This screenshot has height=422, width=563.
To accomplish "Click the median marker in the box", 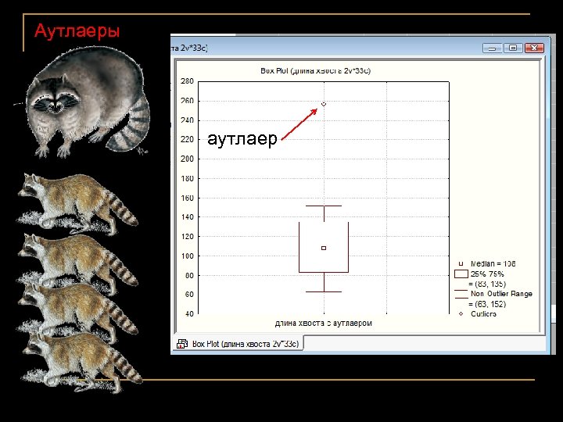I will coord(324,248).
